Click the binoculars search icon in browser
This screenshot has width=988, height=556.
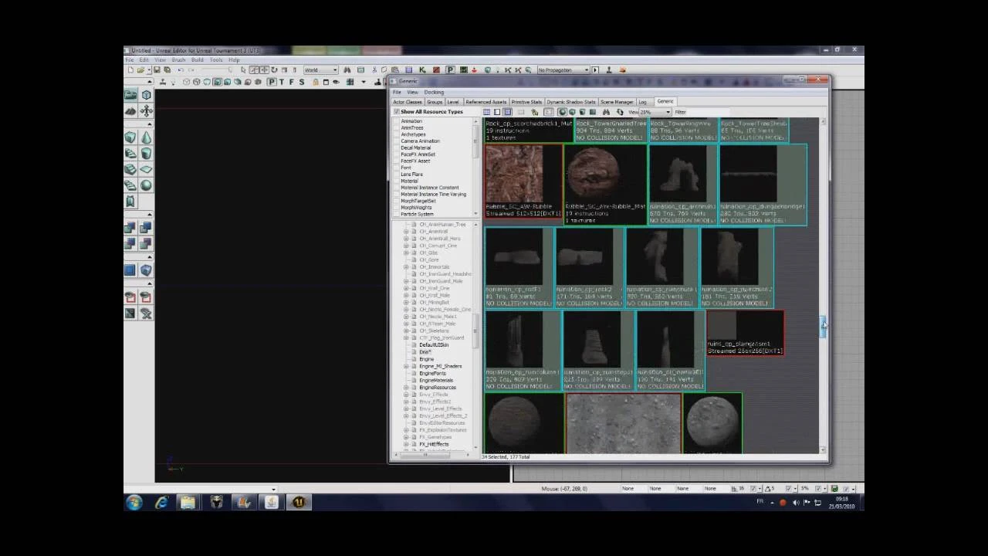pyautogui.click(x=606, y=112)
